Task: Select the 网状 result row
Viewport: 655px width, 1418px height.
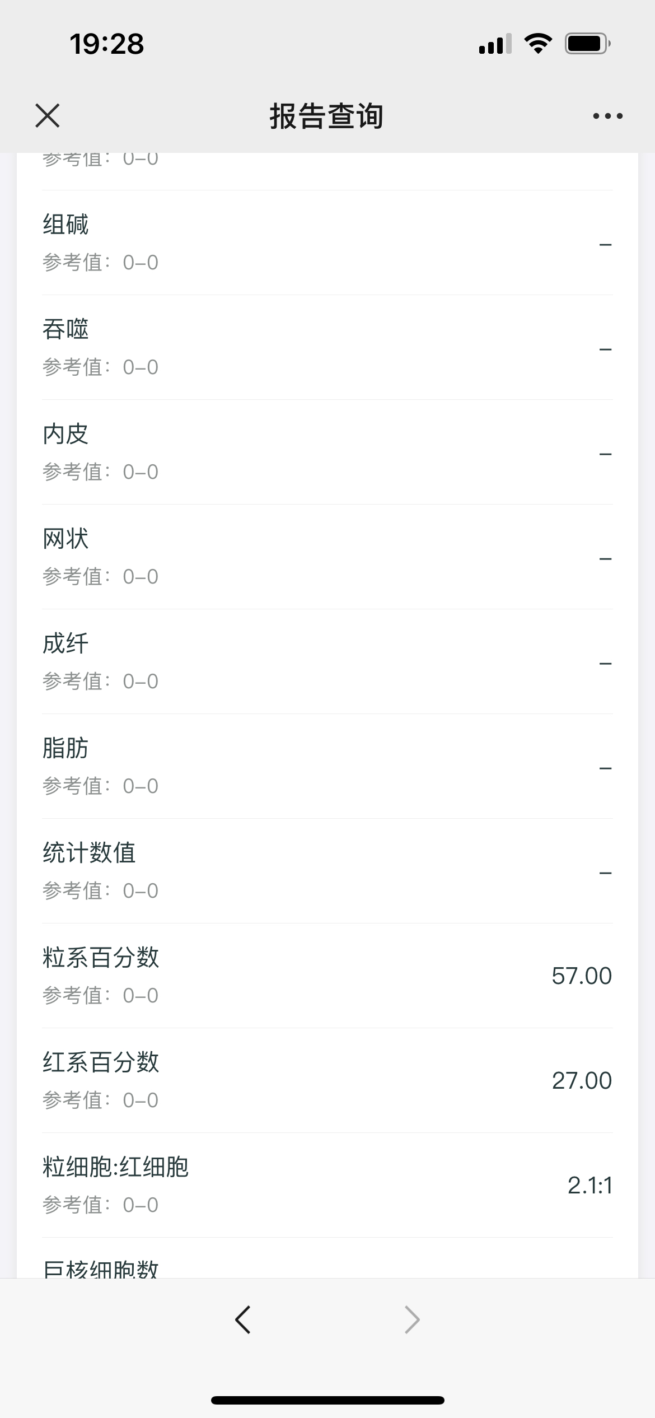Action: coord(327,557)
